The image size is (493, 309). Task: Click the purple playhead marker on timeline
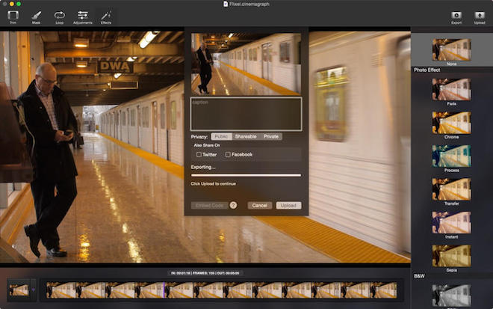[x=164, y=290]
